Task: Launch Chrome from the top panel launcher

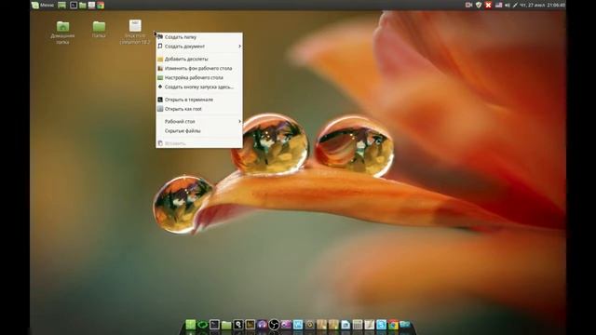Action: [x=101, y=5]
